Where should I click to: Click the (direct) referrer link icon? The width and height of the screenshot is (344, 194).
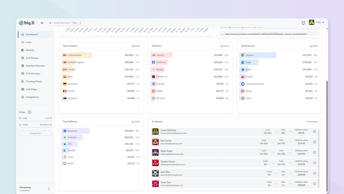point(154,55)
